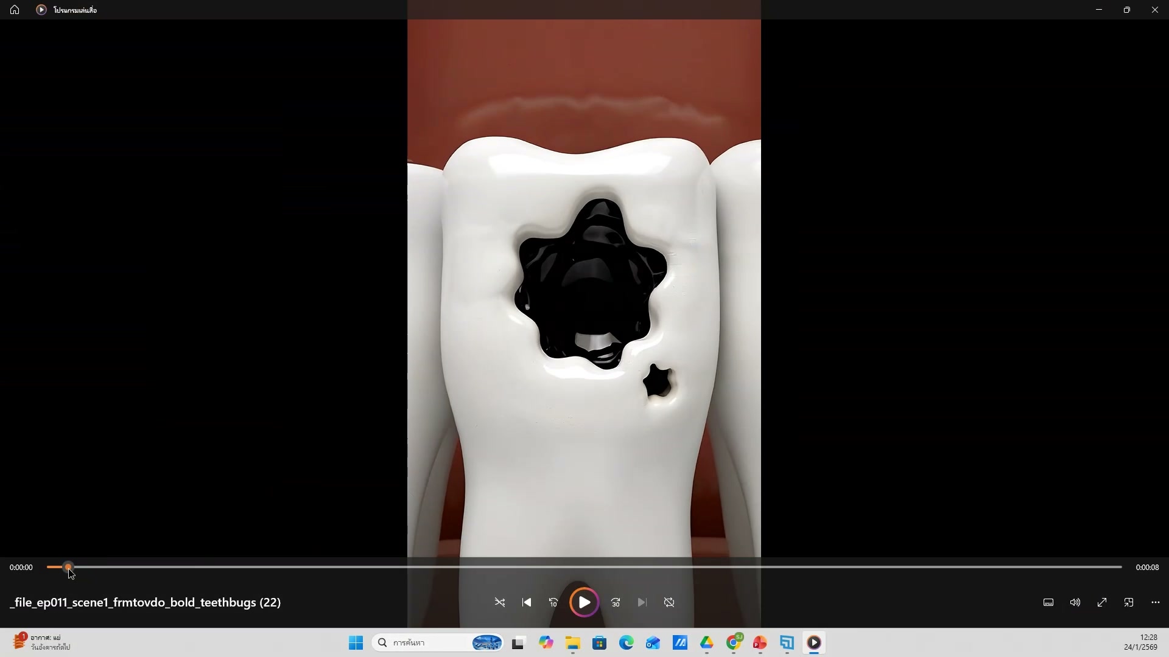Switch to mini player view

coord(1129,602)
